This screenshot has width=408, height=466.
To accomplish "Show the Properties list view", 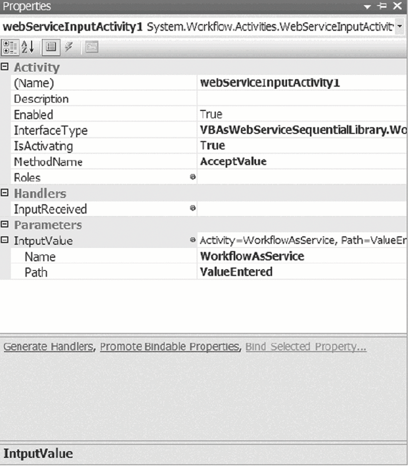I will point(51,47).
